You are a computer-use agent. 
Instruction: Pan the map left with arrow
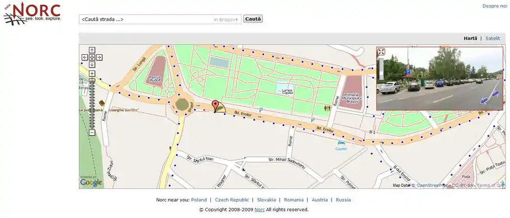pos(84,58)
